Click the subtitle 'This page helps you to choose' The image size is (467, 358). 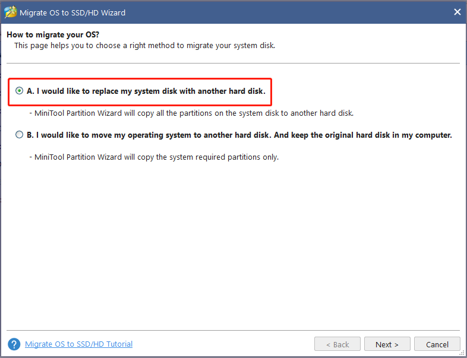74,46
